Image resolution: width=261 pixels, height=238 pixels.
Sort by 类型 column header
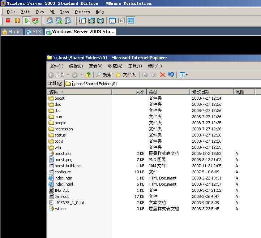click(x=168, y=92)
